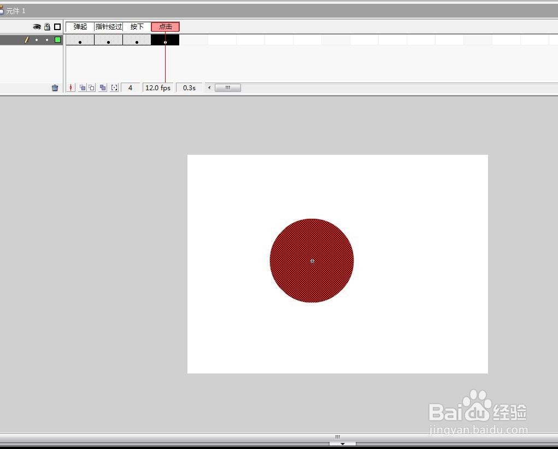Click the timeline horizontal scrollbar thumb
Image resolution: width=558 pixels, height=449 pixels.
[x=228, y=88]
